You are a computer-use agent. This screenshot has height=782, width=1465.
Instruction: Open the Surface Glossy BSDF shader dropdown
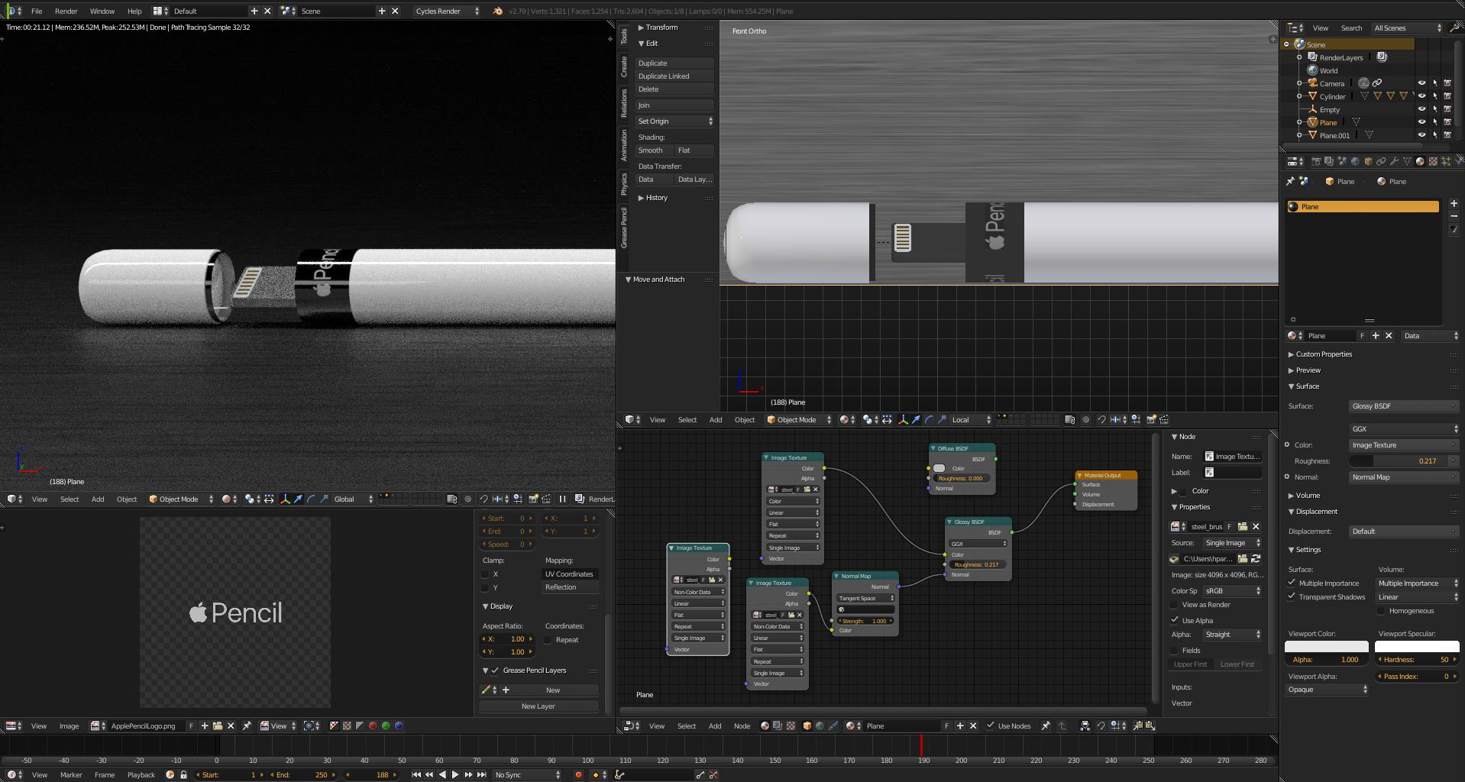(x=1403, y=406)
